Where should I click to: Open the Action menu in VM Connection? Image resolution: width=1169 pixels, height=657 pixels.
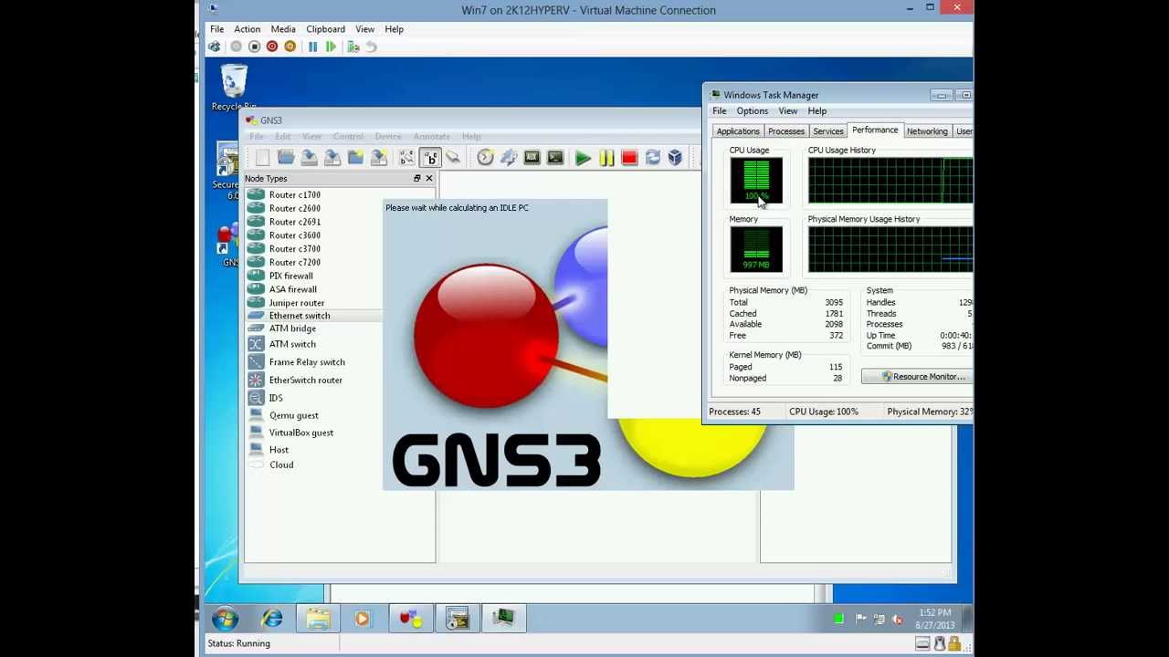tap(247, 29)
